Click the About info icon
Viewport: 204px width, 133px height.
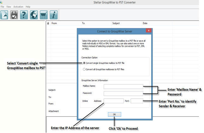coord(53,15)
